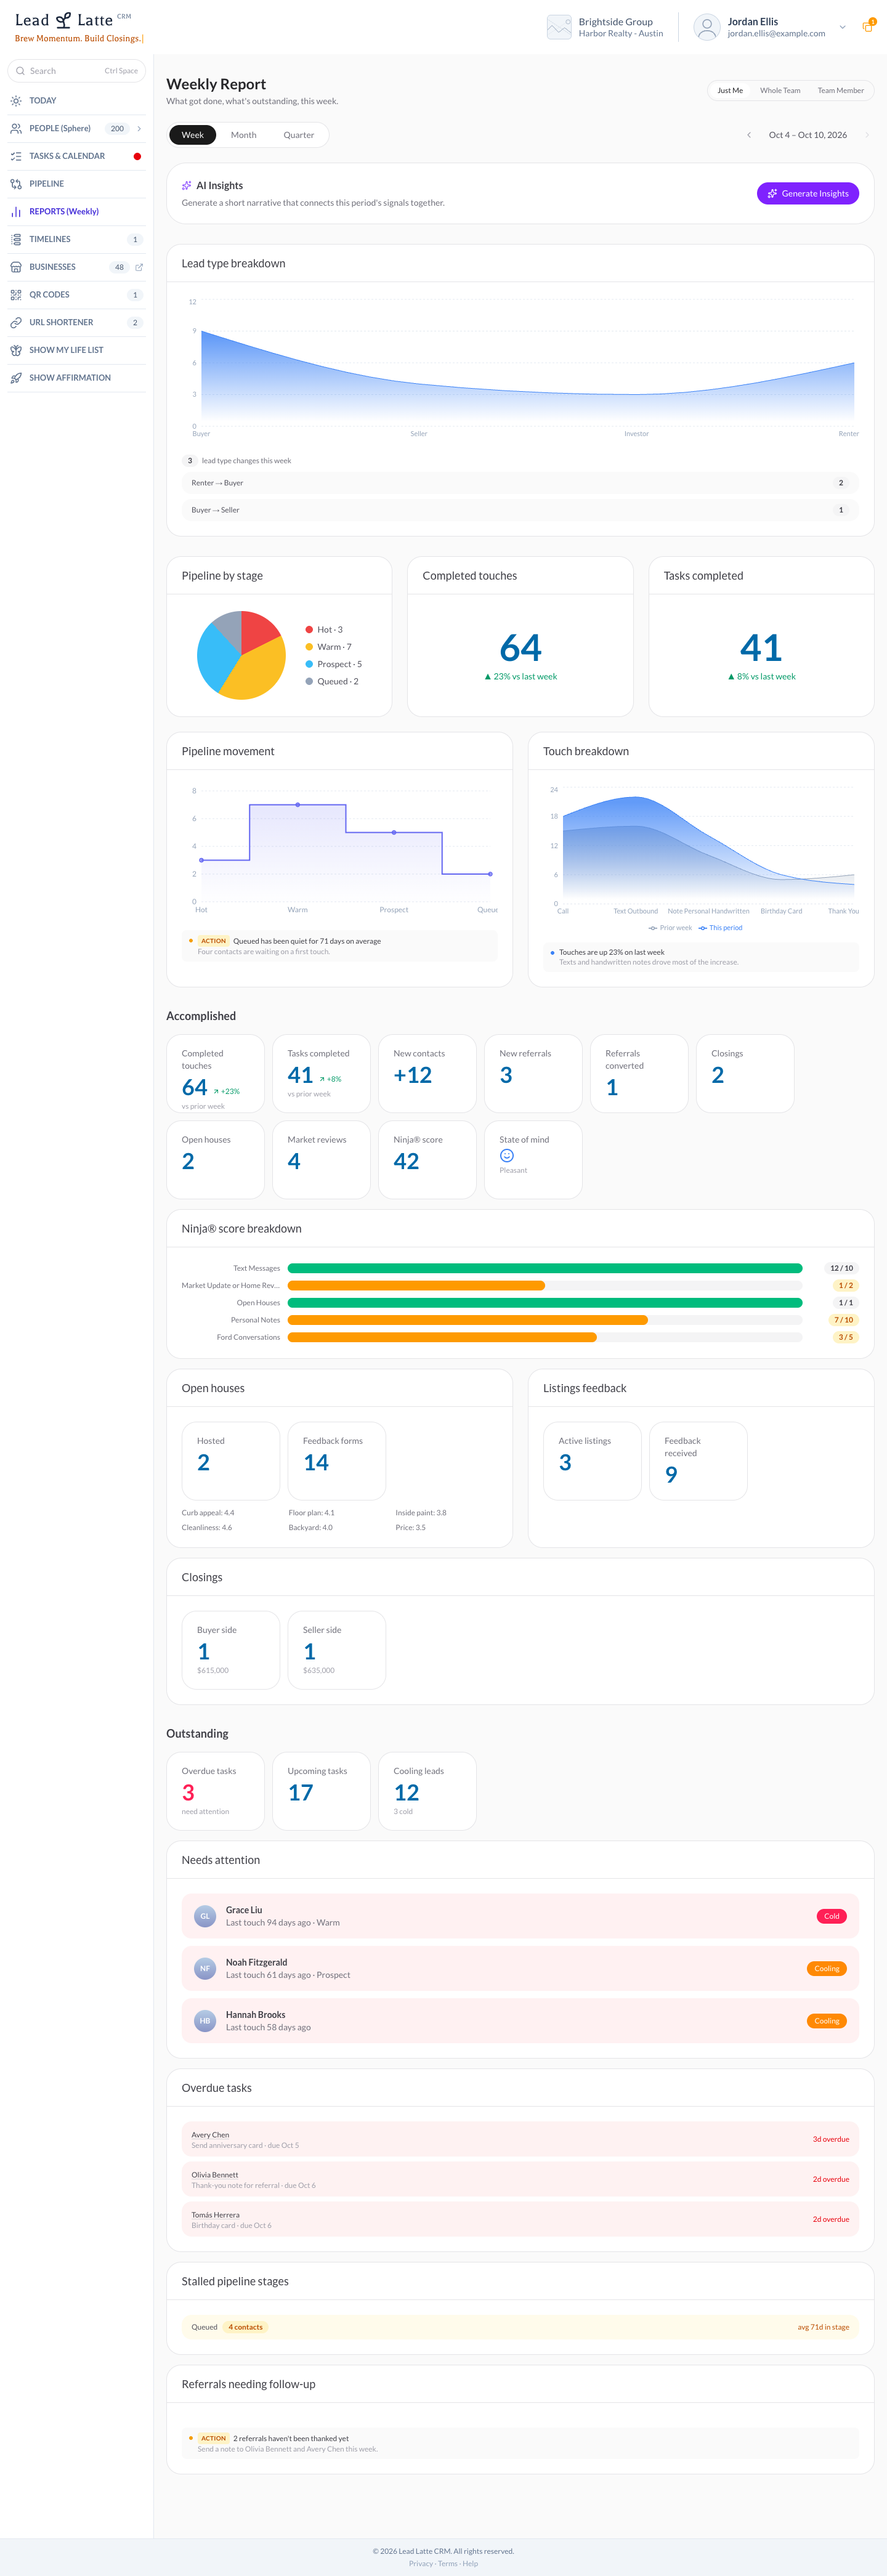887x2576 pixels.
Task: Open Avery Chen overdue task row
Action: 520,2140
